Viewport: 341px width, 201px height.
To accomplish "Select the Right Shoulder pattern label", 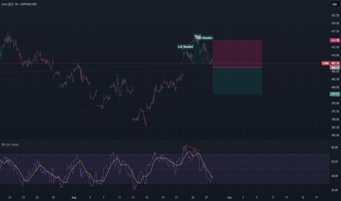I will click(204, 38).
